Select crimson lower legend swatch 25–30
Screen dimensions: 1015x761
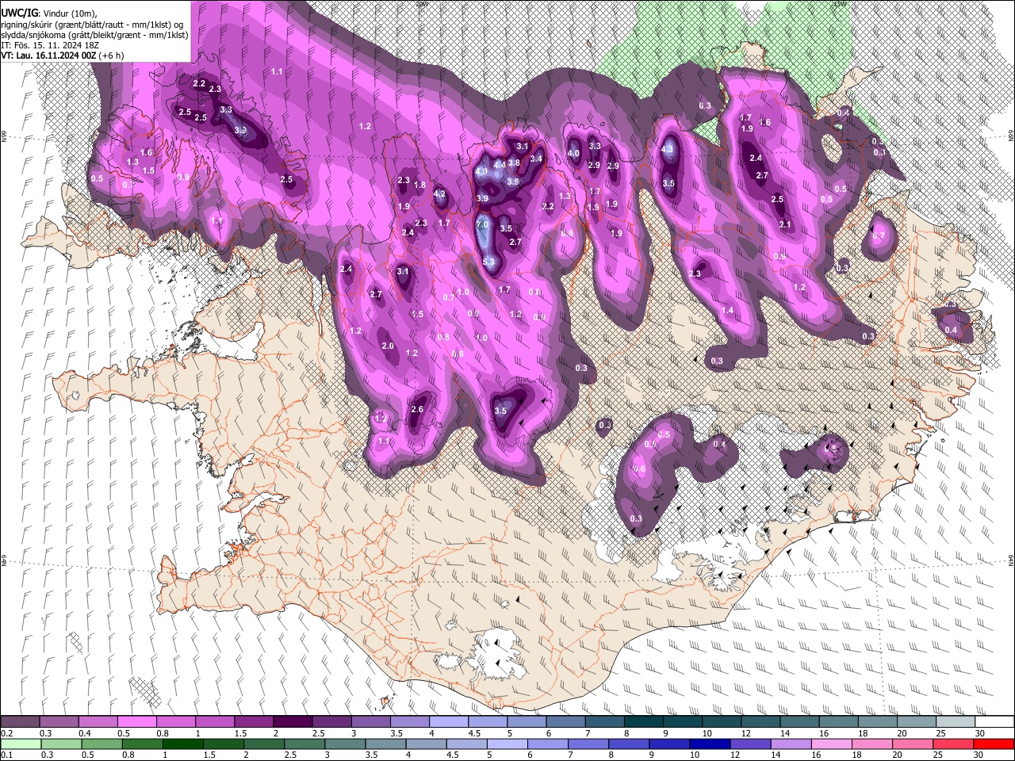(952, 744)
